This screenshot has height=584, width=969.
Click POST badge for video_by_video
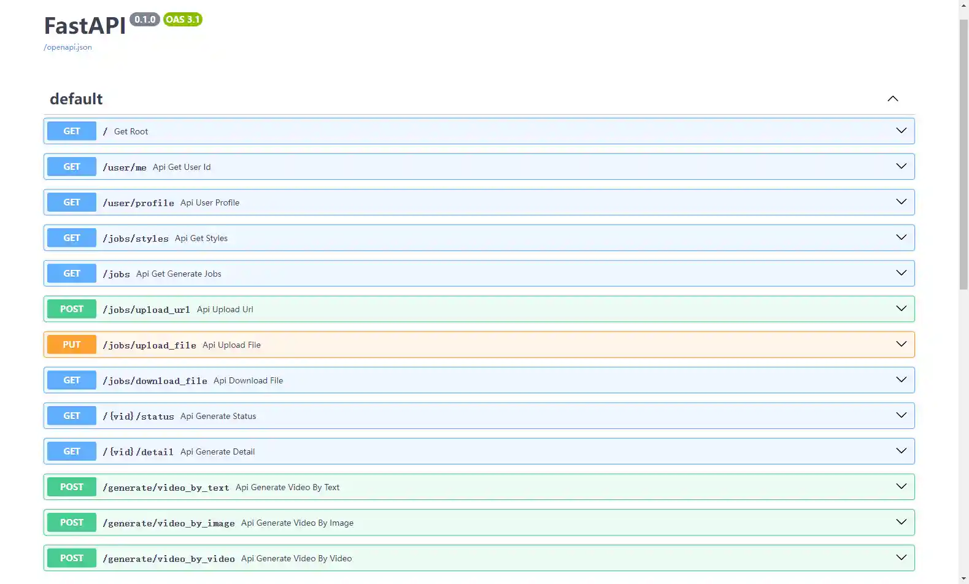(x=72, y=558)
